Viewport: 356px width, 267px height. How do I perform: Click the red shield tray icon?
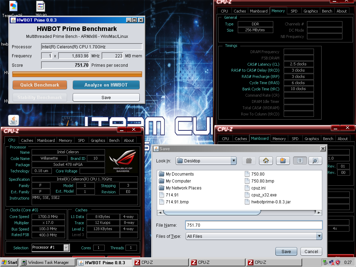338,262
